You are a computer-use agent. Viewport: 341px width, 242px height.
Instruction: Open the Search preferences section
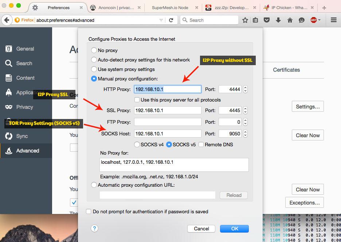[x=26, y=63]
